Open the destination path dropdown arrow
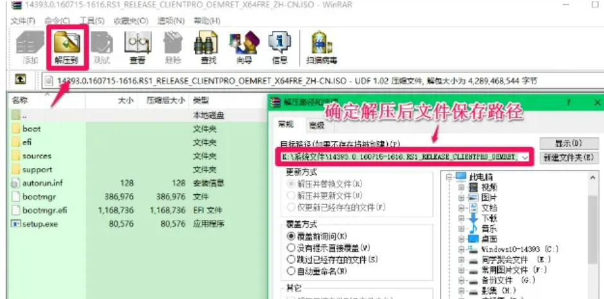Viewport: 604px width, 299px height. pos(526,158)
